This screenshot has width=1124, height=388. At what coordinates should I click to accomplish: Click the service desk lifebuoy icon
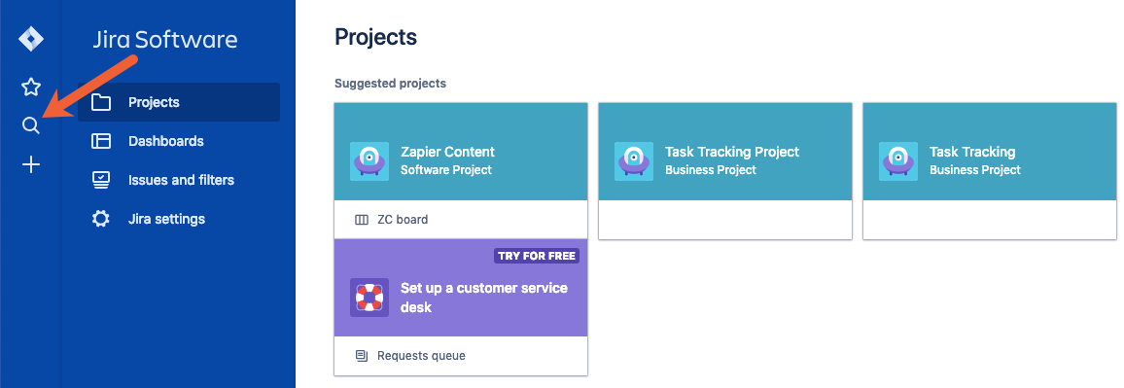point(369,297)
